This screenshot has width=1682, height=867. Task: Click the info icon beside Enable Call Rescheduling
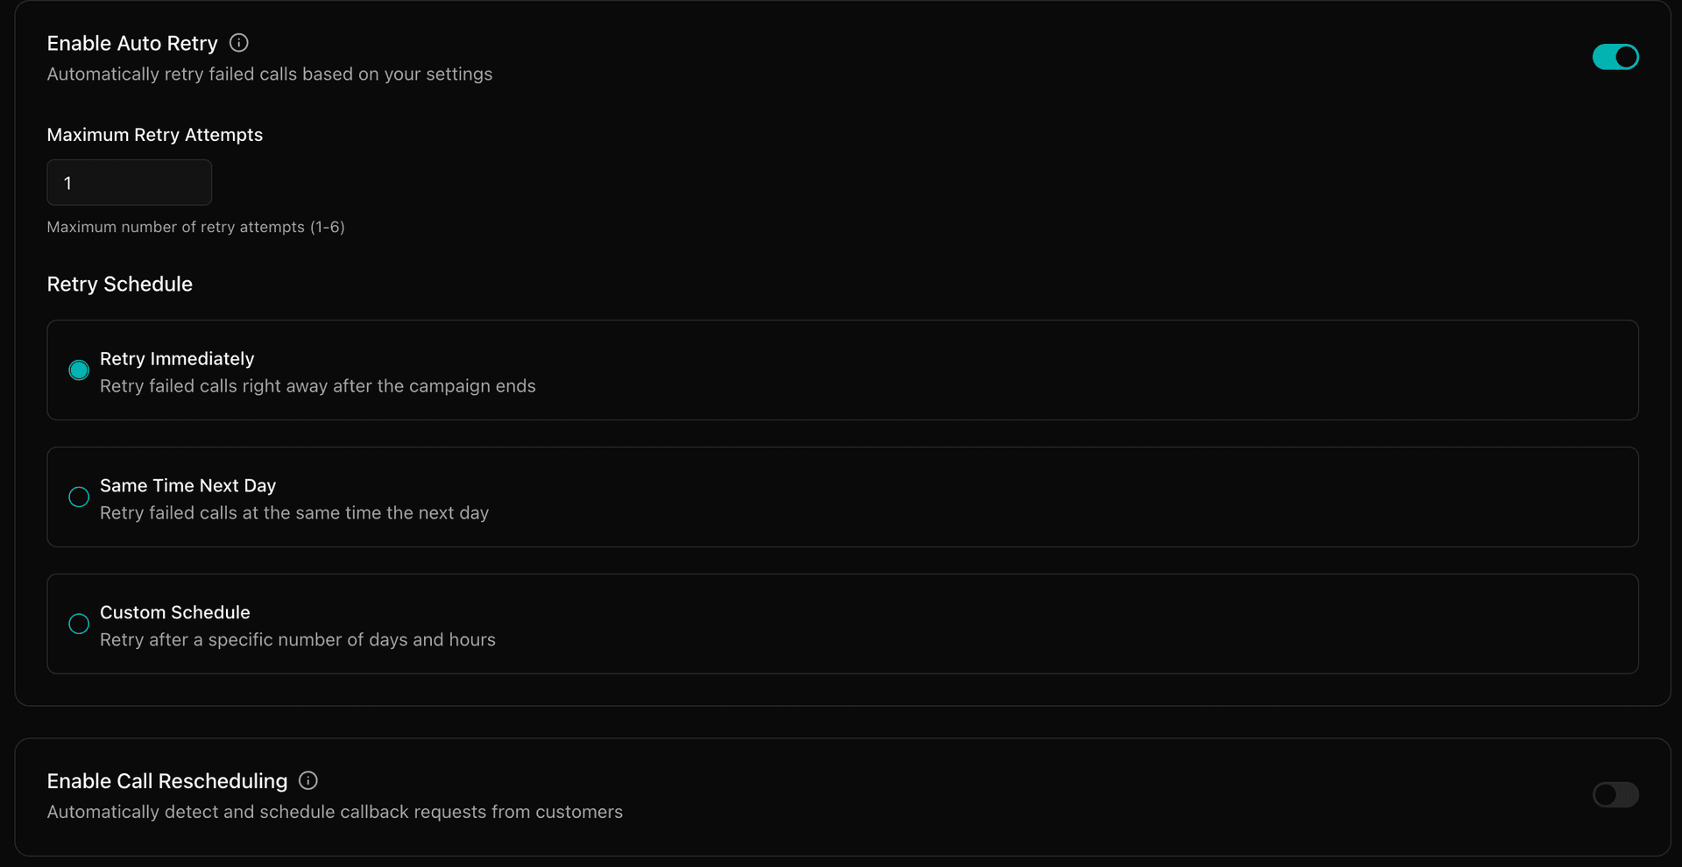(308, 780)
